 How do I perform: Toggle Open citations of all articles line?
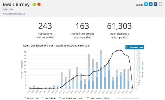[x=101, y=98]
